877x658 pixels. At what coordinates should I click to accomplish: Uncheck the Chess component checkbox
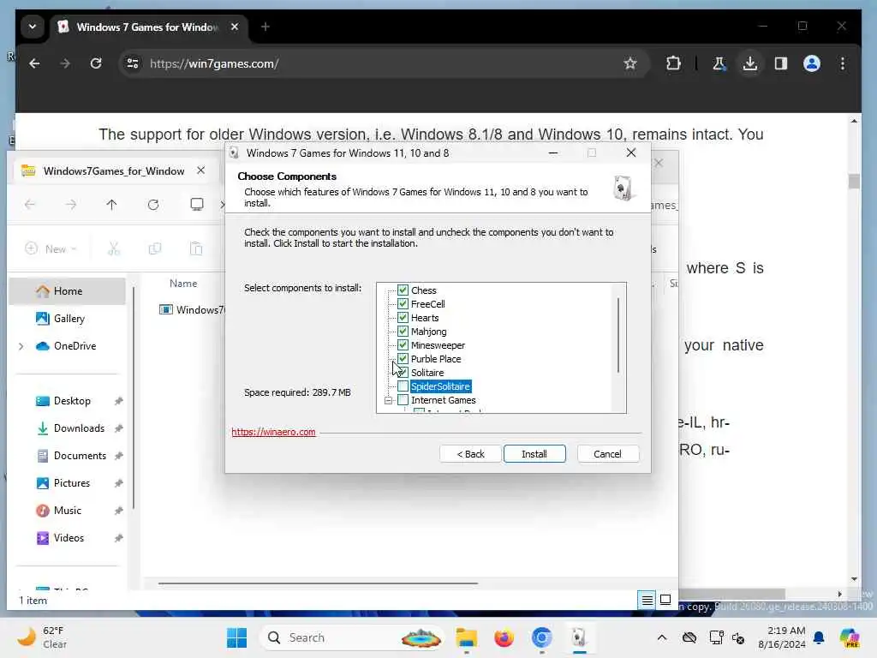coord(403,290)
